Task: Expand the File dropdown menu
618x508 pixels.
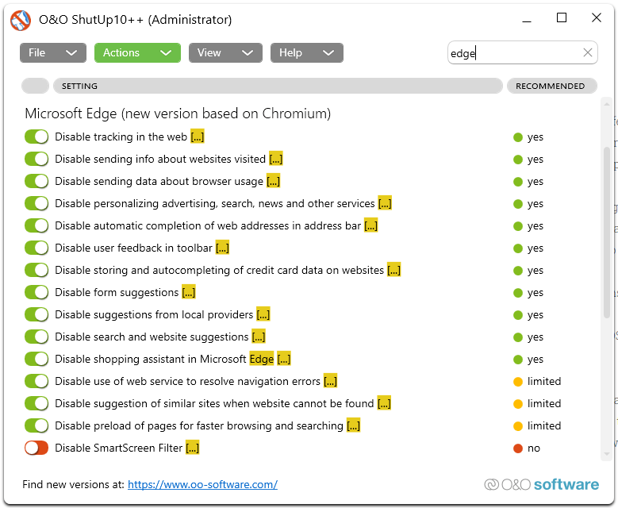Action: pos(52,53)
